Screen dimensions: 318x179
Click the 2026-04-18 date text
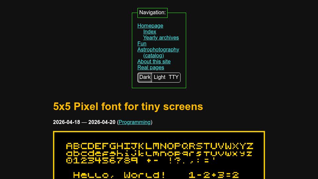pyautogui.click(x=67, y=122)
